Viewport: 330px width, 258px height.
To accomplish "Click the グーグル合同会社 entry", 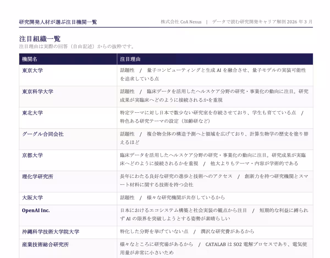I will click(43, 134).
